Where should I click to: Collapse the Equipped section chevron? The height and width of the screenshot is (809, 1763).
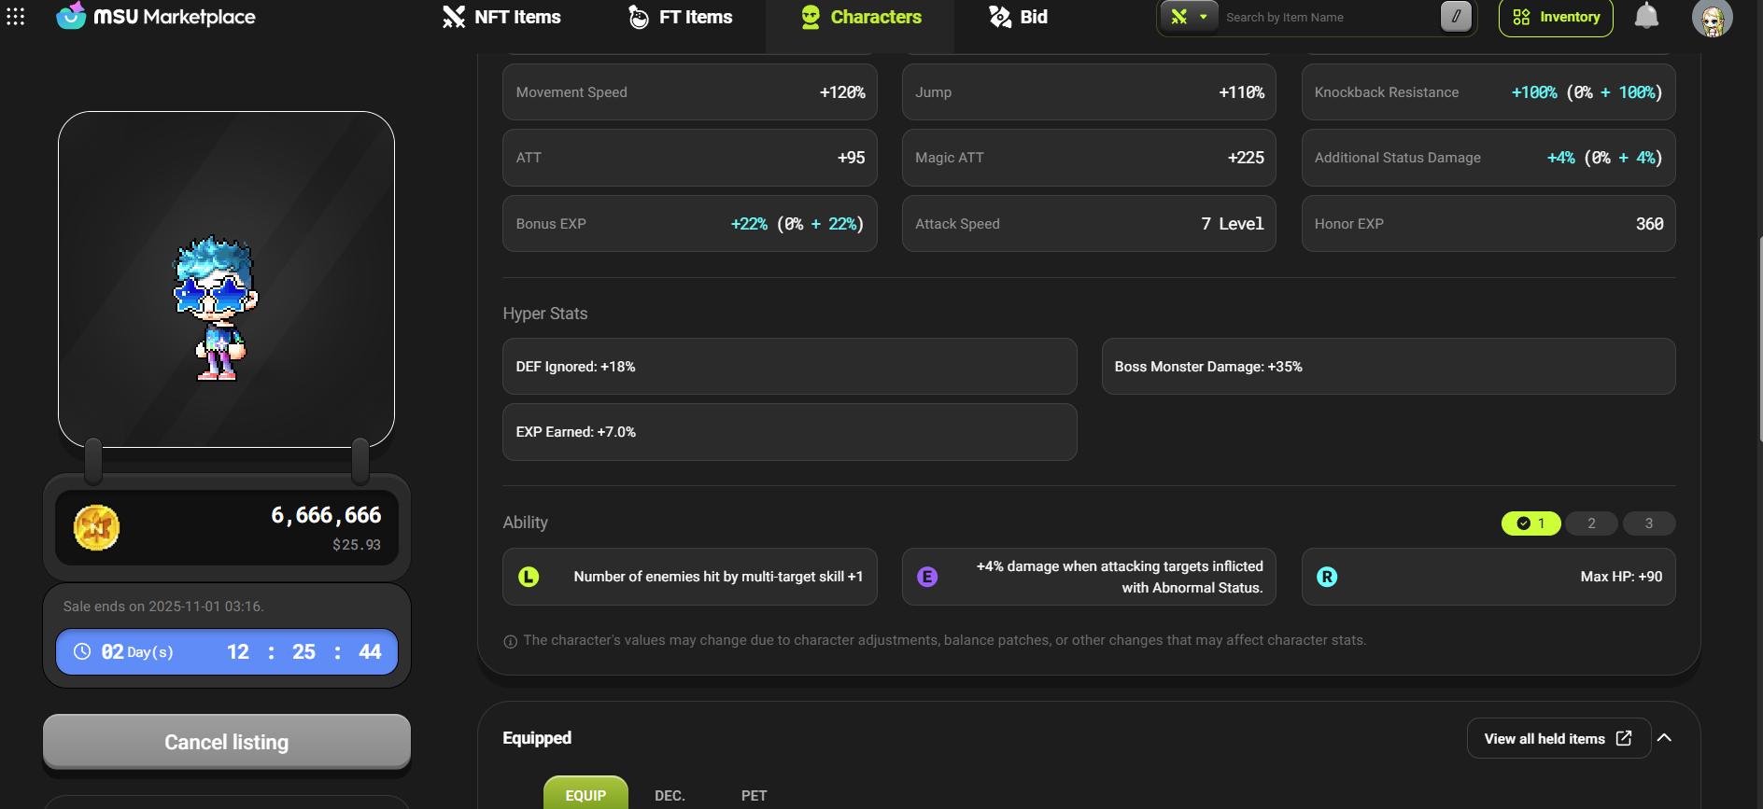pyautogui.click(x=1664, y=738)
